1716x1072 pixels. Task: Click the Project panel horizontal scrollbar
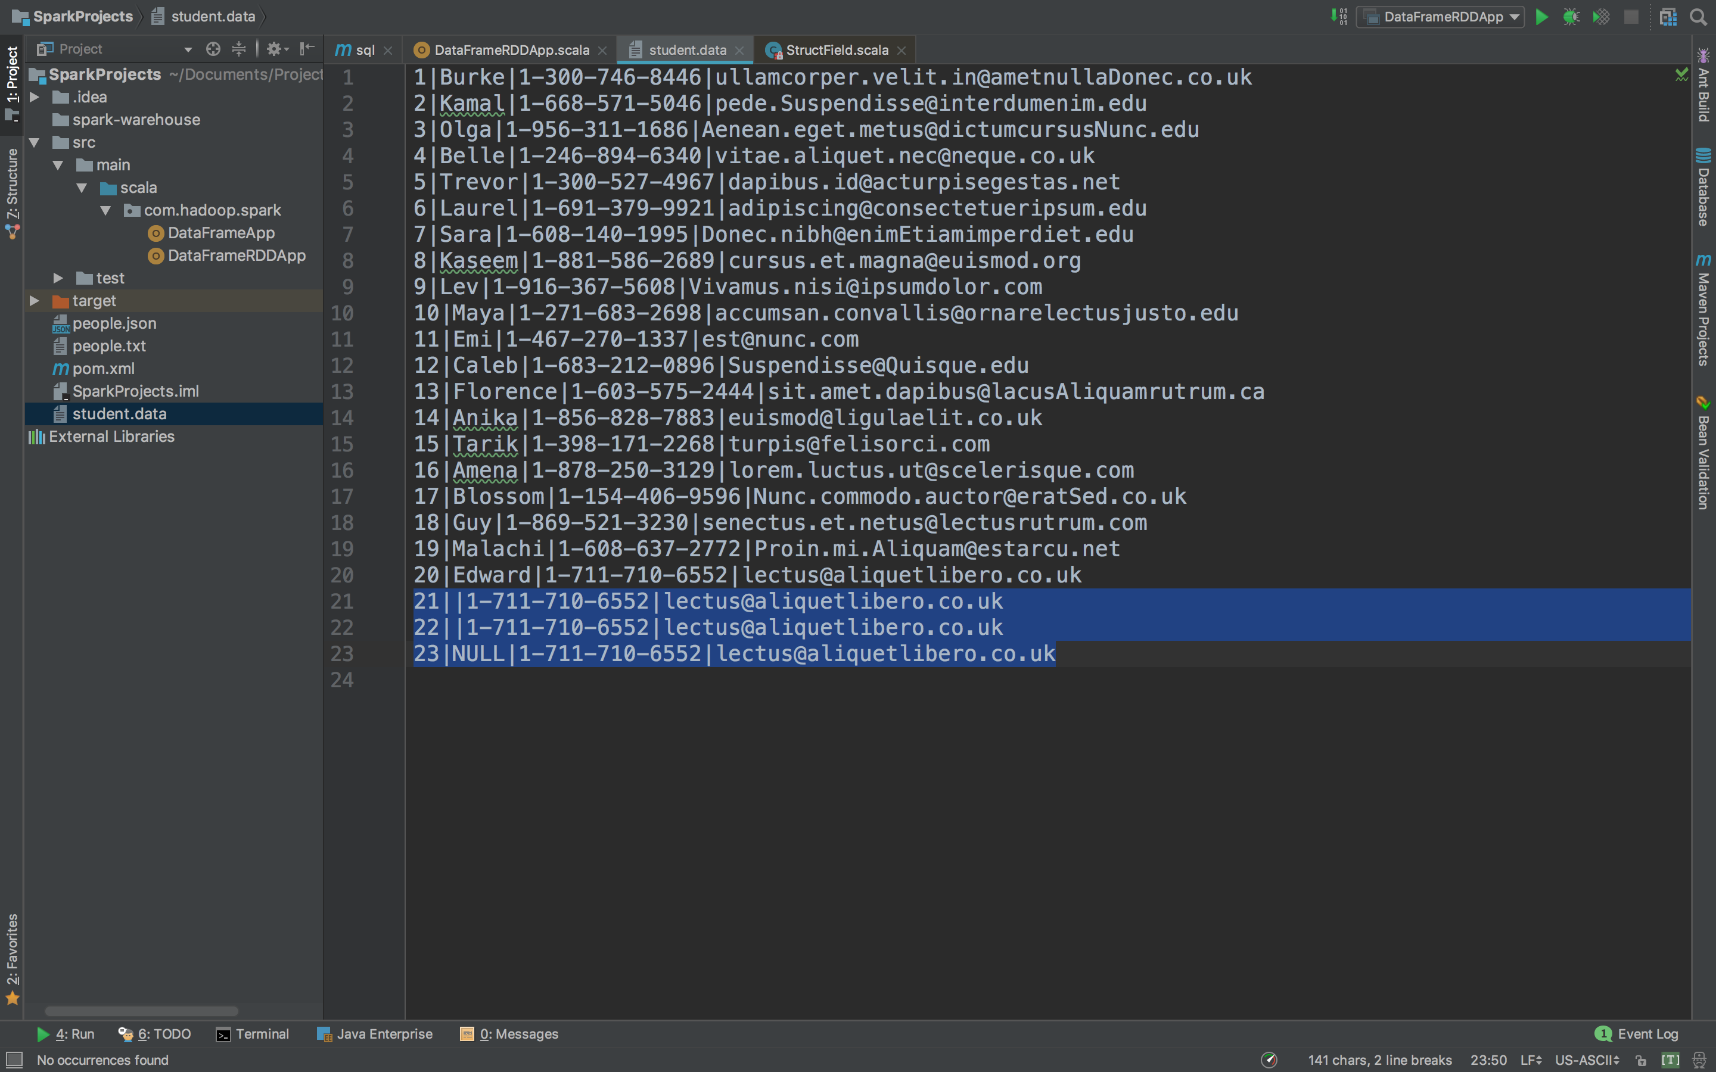pyautogui.click(x=142, y=1011)
